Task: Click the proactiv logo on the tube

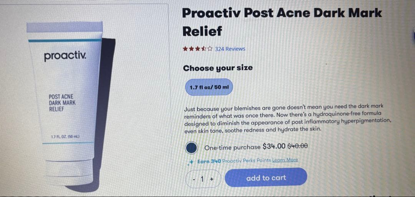Action: (65, 56)
